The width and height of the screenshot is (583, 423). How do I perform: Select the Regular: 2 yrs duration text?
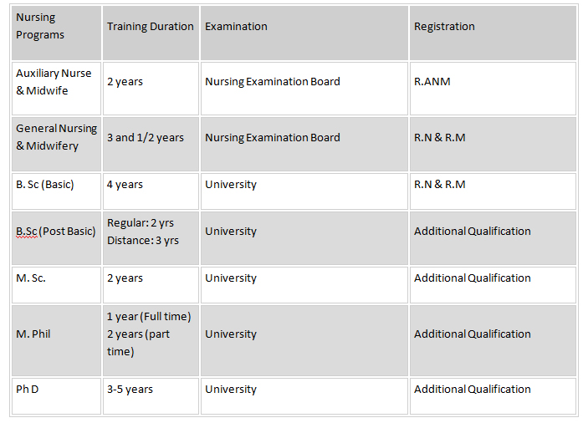point(141,222)
